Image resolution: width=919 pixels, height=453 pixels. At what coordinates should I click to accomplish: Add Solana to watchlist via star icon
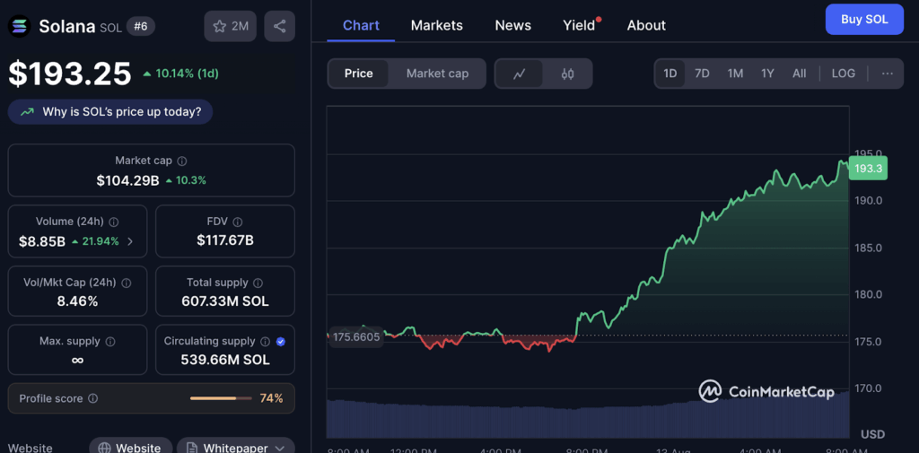pyautogui.click(x=230, y=26)
